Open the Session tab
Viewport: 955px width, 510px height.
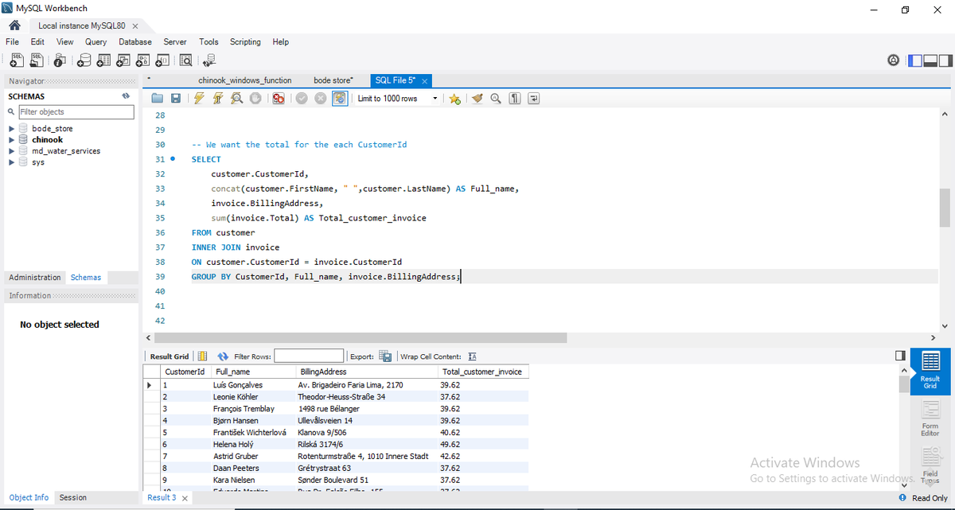click(72, 497)
